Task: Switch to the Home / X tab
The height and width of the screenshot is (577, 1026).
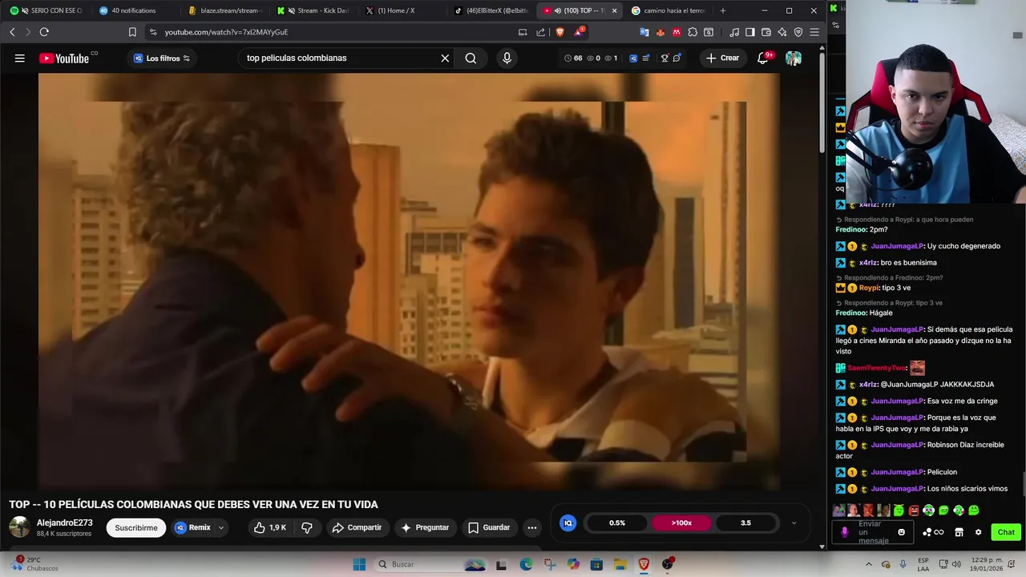Action: pyautogui.click(x=401, y=10)
